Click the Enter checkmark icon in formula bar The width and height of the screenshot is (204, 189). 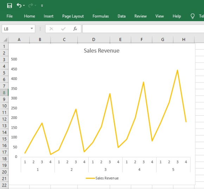coord(63,29)
